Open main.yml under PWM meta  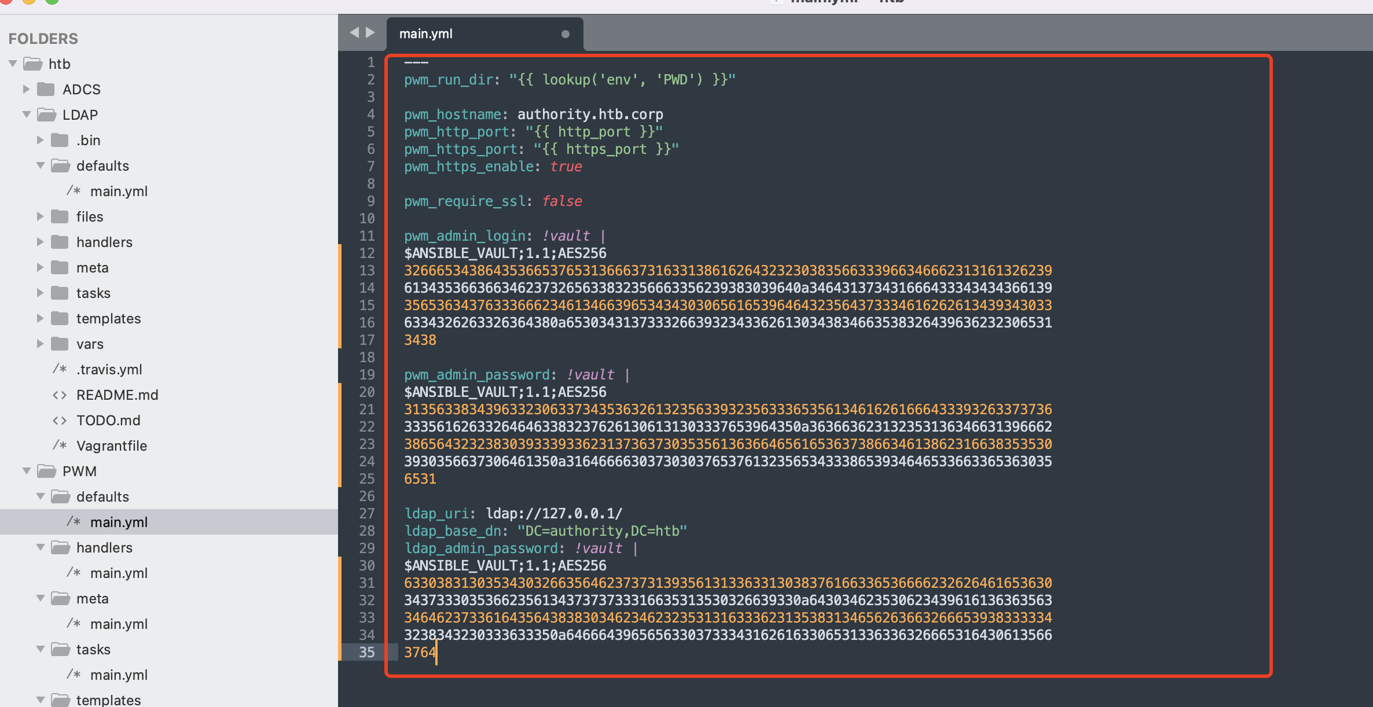coord(119,624)
